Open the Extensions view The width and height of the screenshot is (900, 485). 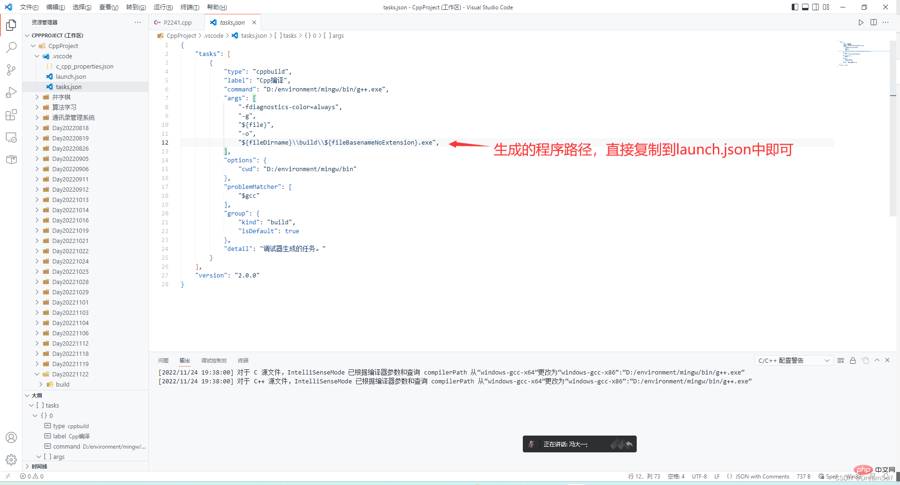11,115
